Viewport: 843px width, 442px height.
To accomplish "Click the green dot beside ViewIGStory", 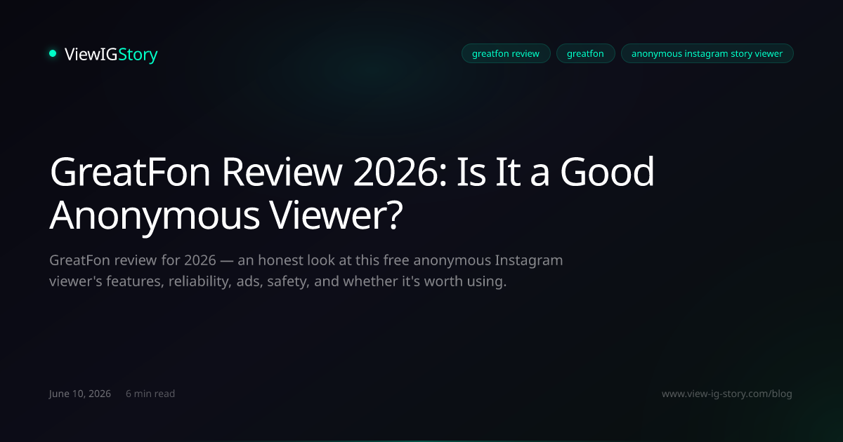I will pyautogui.click(x=53, y=53).
